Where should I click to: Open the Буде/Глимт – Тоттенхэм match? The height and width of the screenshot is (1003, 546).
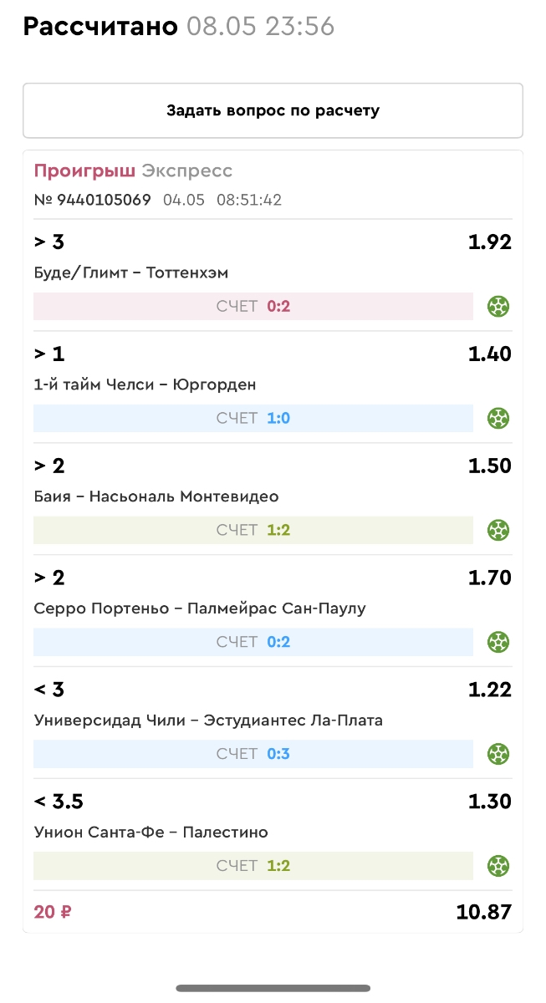(x=131, y=272)
